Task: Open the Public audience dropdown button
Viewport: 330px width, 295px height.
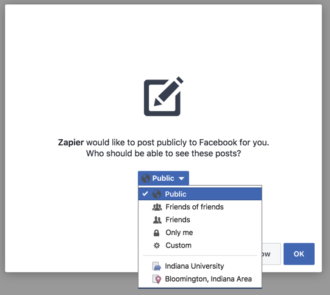Action: click(x=163, y=178)
